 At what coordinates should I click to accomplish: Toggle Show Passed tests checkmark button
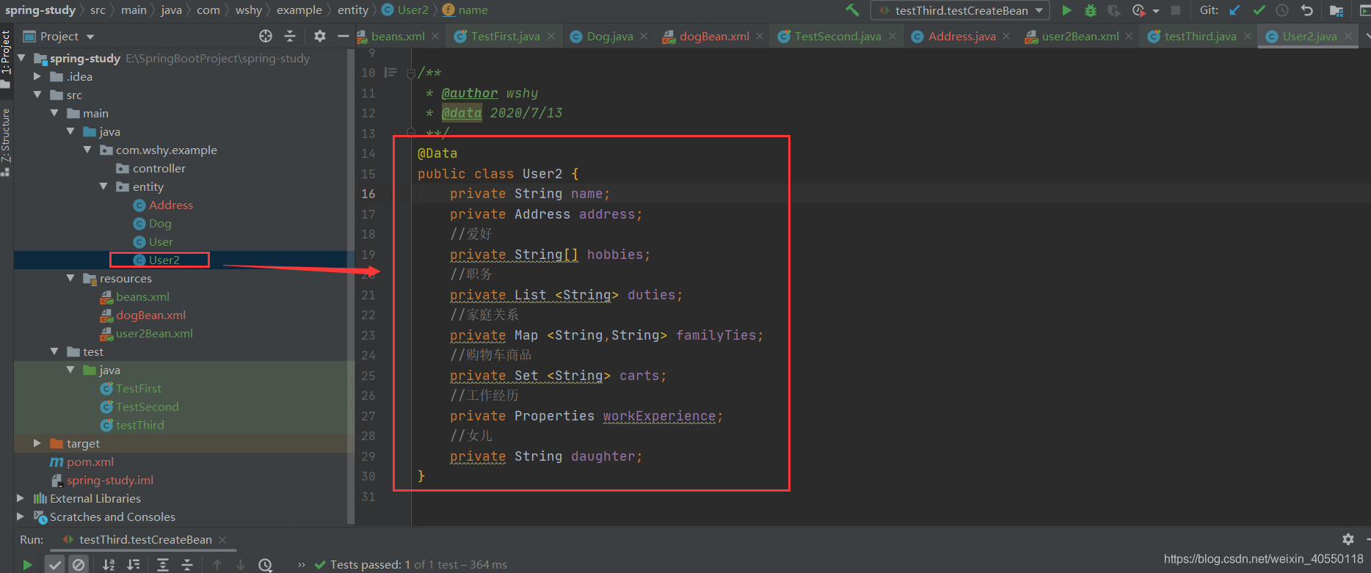click(x=55, y=564)
